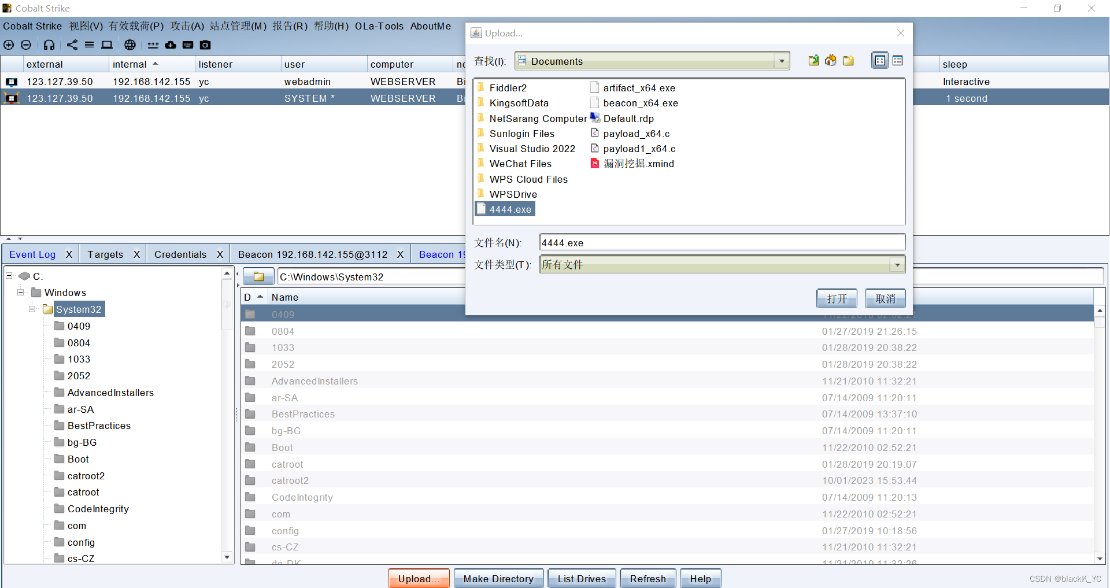This screenshot has height=588, width=1110.
Task: Click the file list scroll-down arrow
Action: click(1100, 559)
